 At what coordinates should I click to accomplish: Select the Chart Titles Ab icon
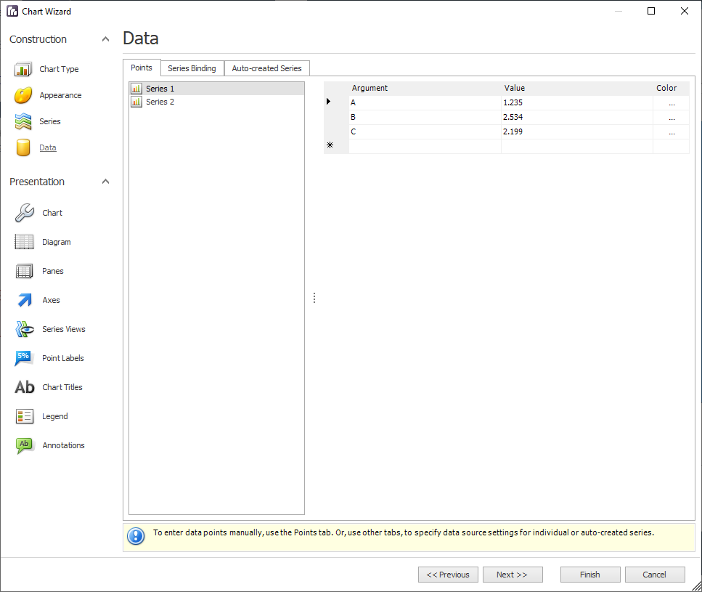pos(23,386)
